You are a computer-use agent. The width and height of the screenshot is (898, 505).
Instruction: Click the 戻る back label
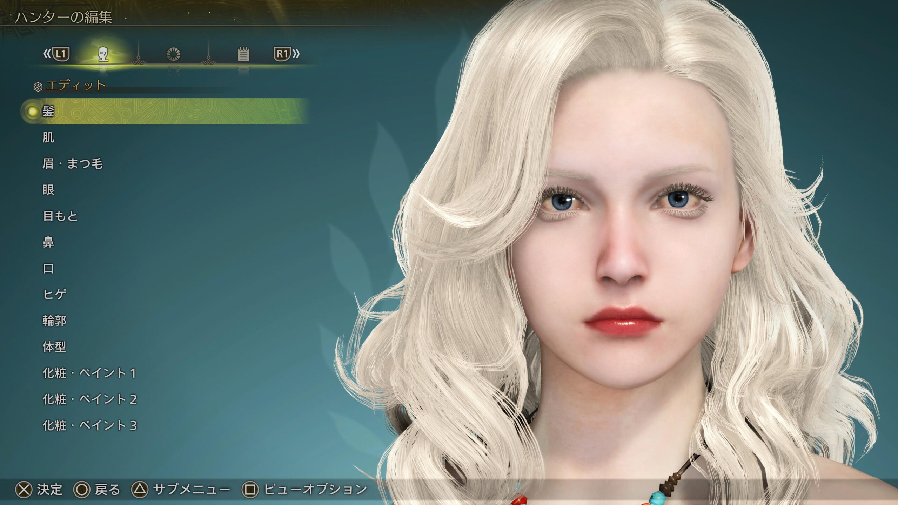(x=107, y=490)
